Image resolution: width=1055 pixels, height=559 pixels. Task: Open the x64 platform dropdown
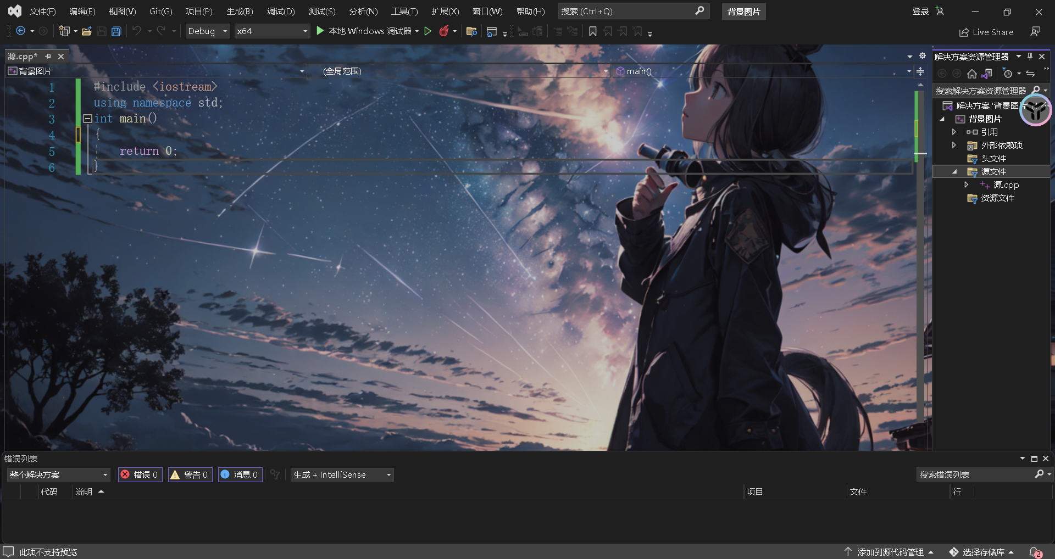272,31
